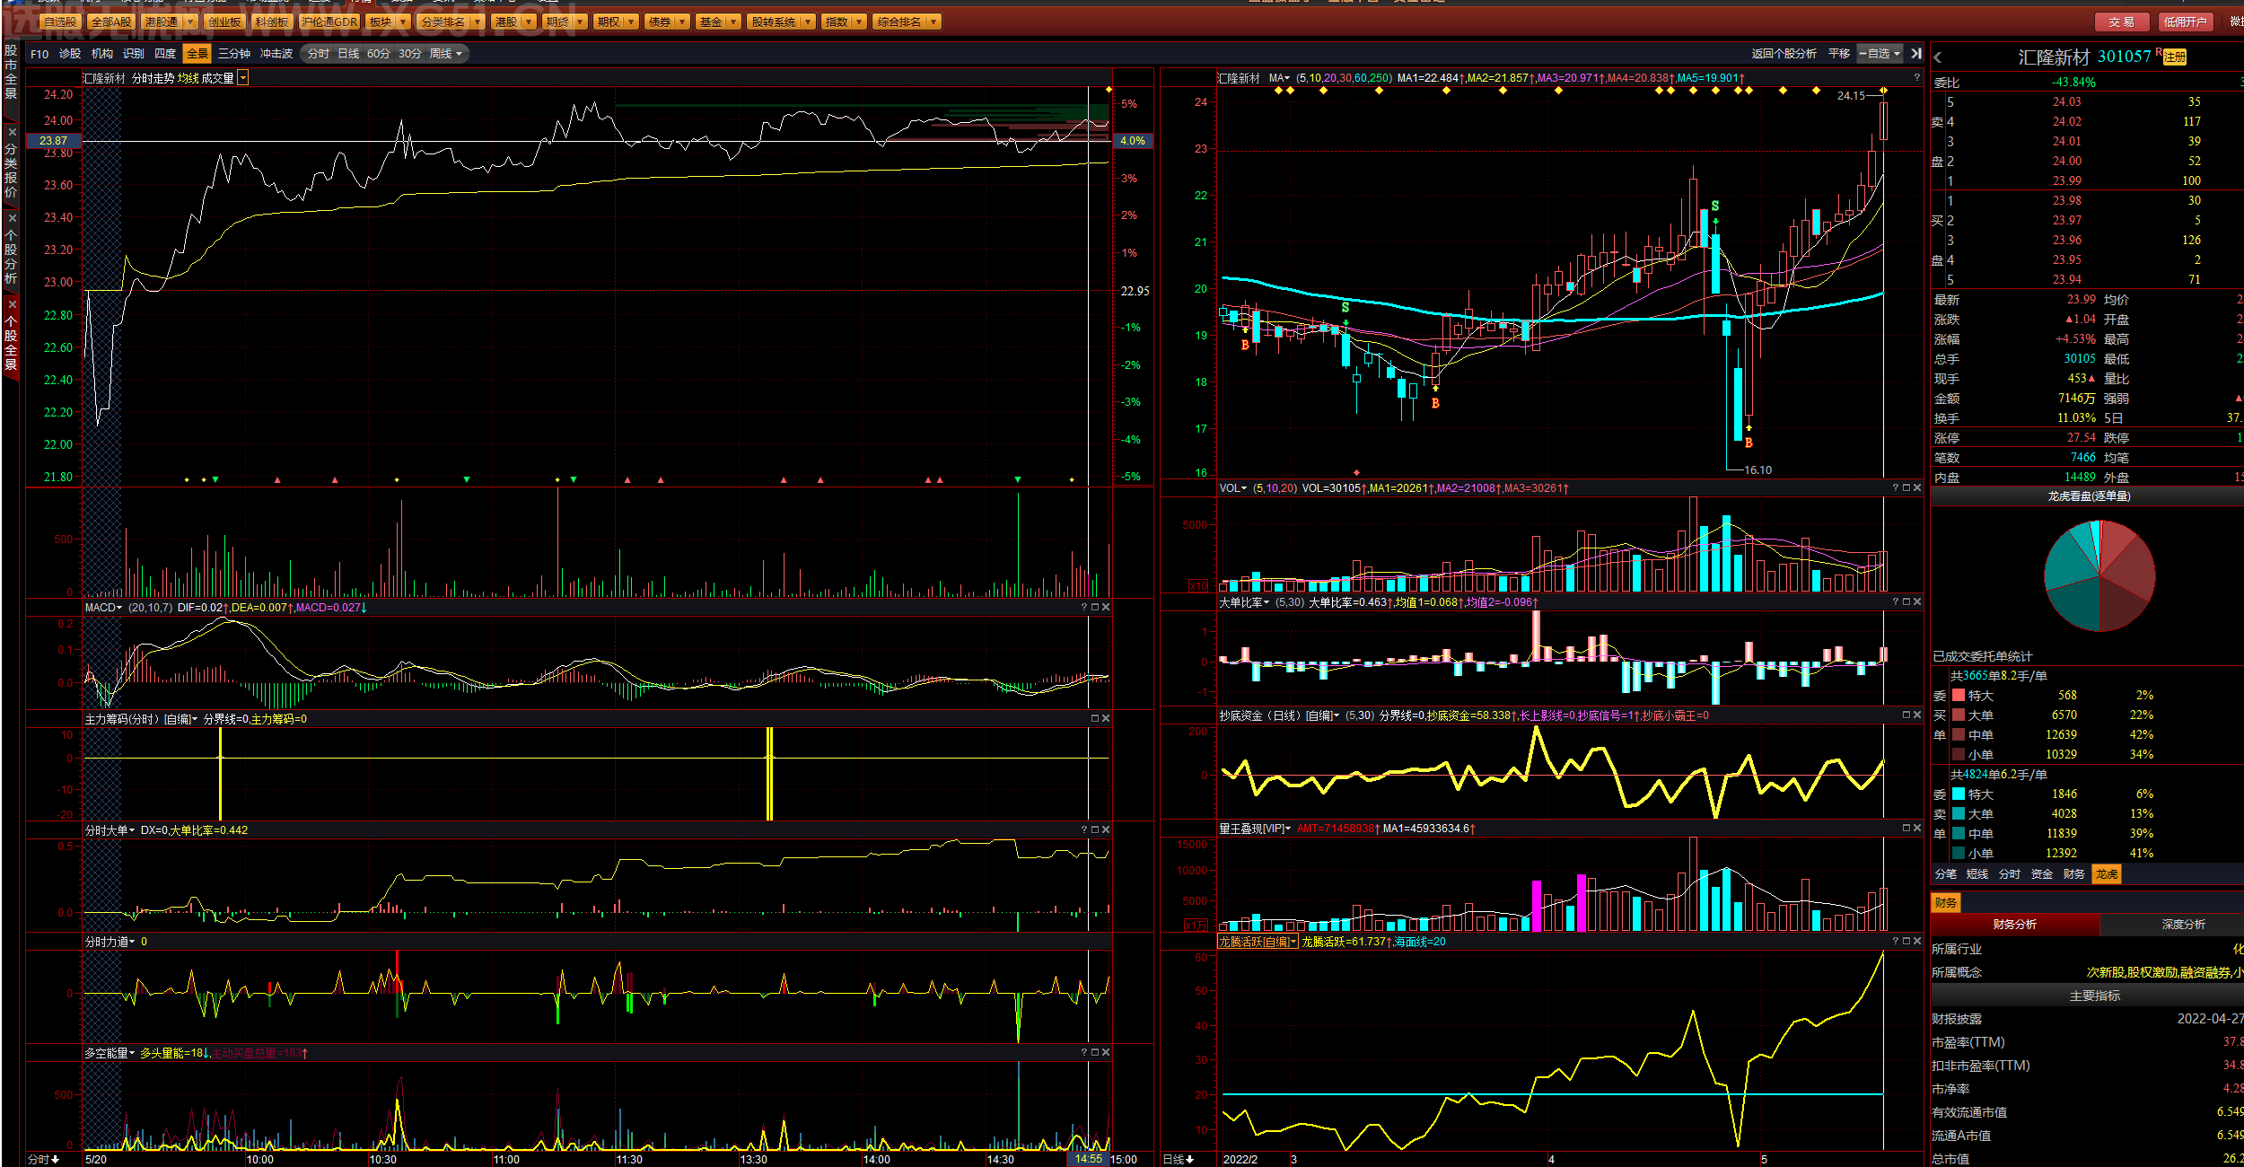
Task: Select the 分笔 tab in quote panel
Action: (x=1946, y=874)
